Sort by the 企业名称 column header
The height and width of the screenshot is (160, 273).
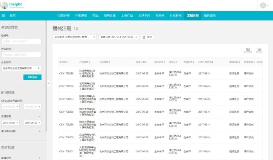(105, 62)
